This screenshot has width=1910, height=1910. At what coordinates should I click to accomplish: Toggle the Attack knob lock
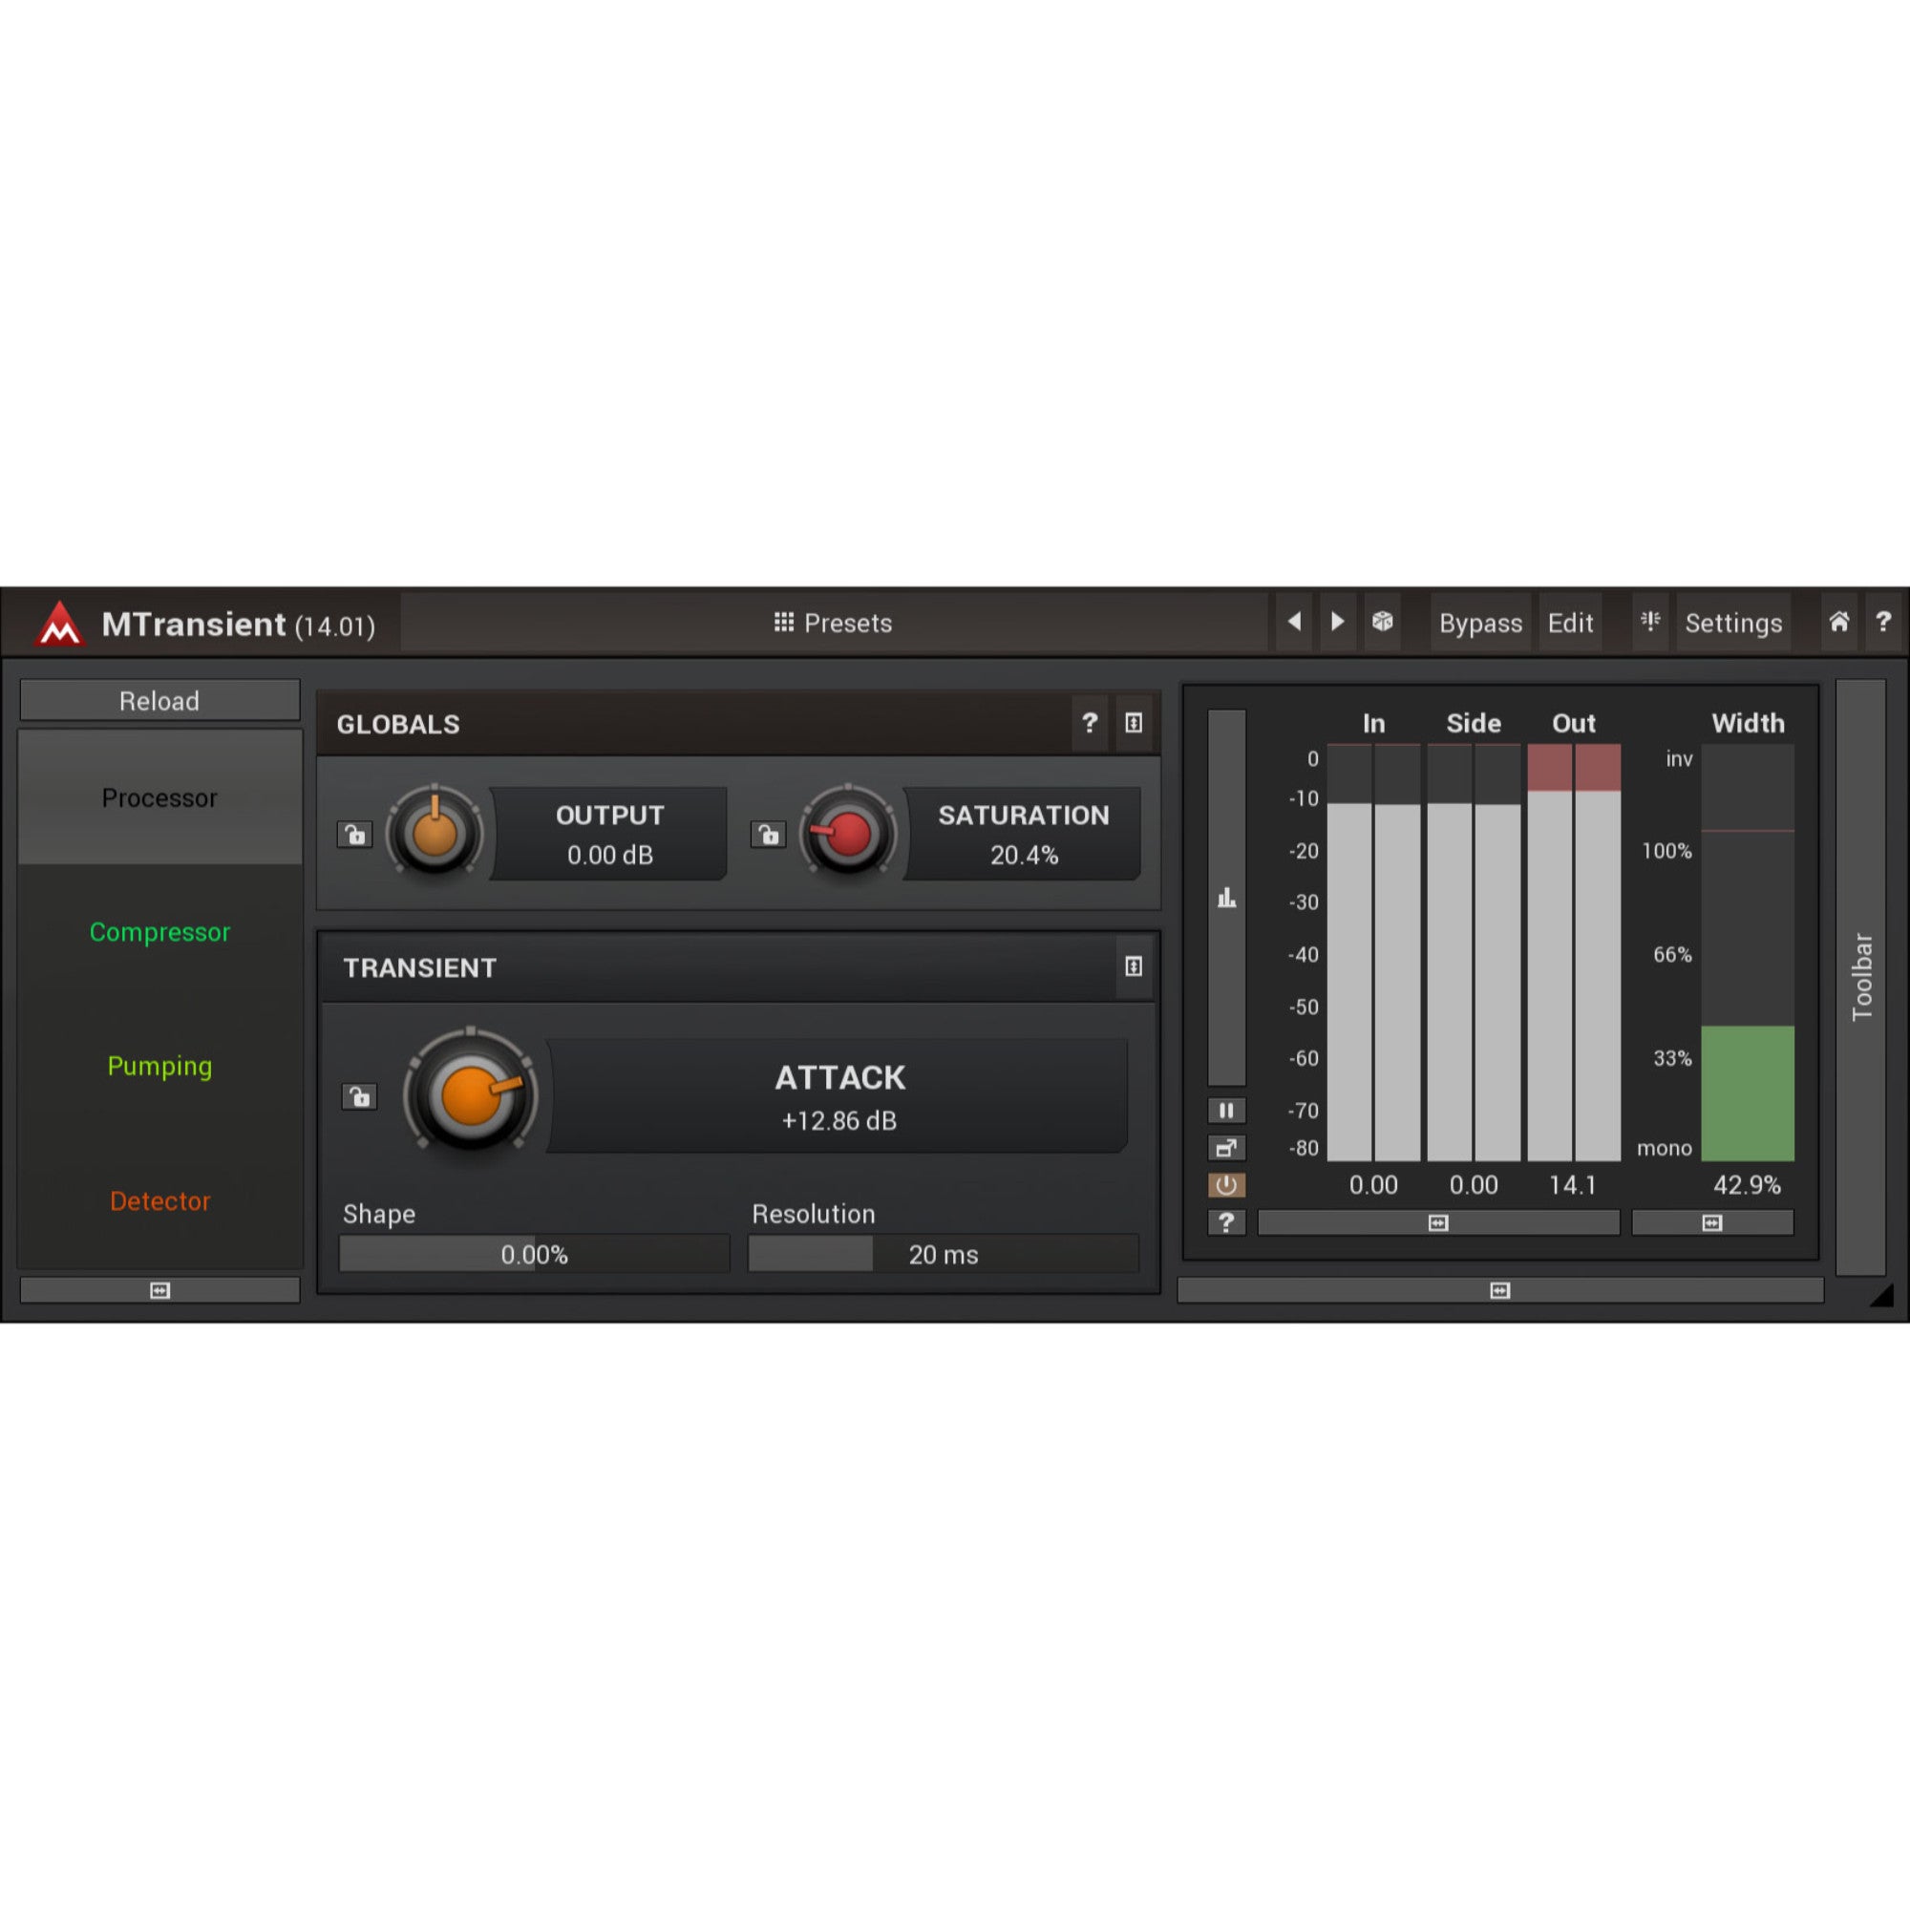360,1096
